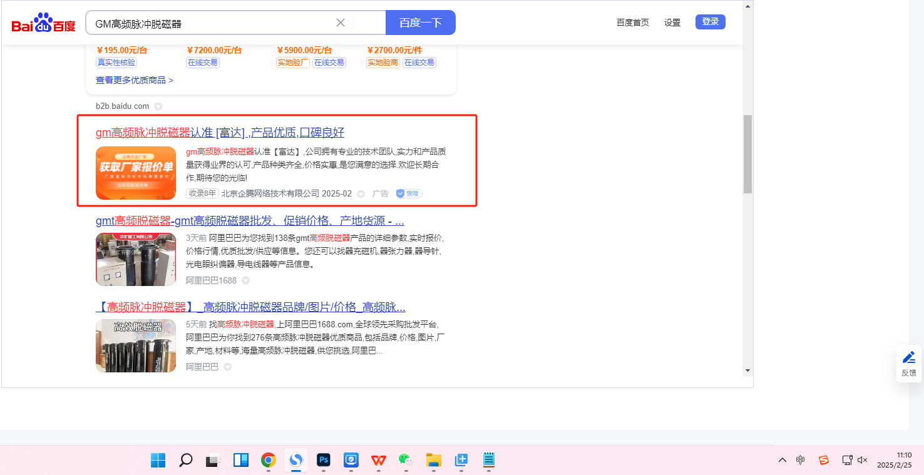Viewport: 924px width, 475px height.
Task: Expand the arrow beside 阿里巴巴1688 source
Action: [x=246, y=280]
